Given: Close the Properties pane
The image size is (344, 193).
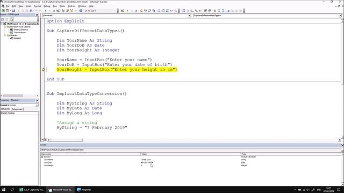Looking at the screenshot, I should point(37,100).
